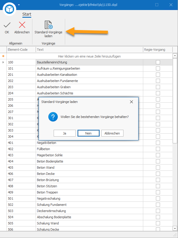Add a new row via Hier klicken
178x238 pixels.
coord(89,56)
